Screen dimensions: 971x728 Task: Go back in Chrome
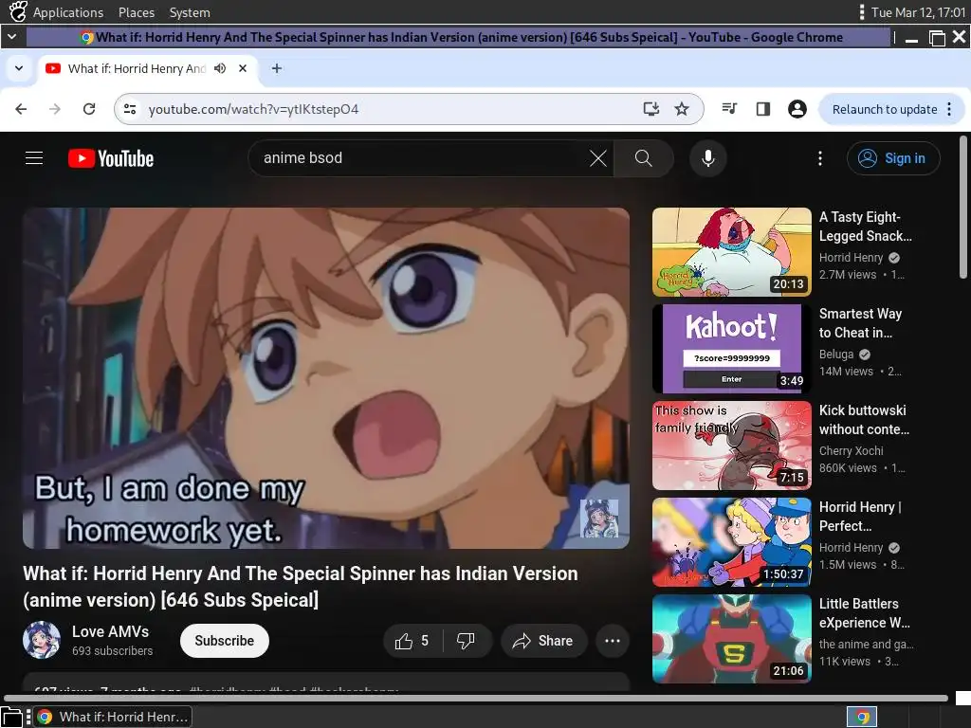[21, 109]
